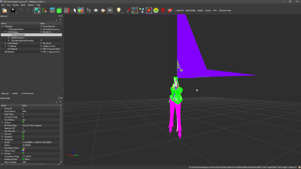Open the File menu
This screenshot has width=301, height=169.
(3, 5)
